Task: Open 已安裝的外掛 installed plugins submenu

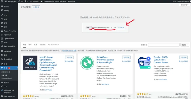Action: coord(6,72)
